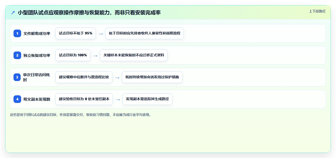This screenshot has height=158, width=336.
Task: Select the number 4 badge for 明文副本发现数
Action: pyautogui.click(x=17, y=99)
